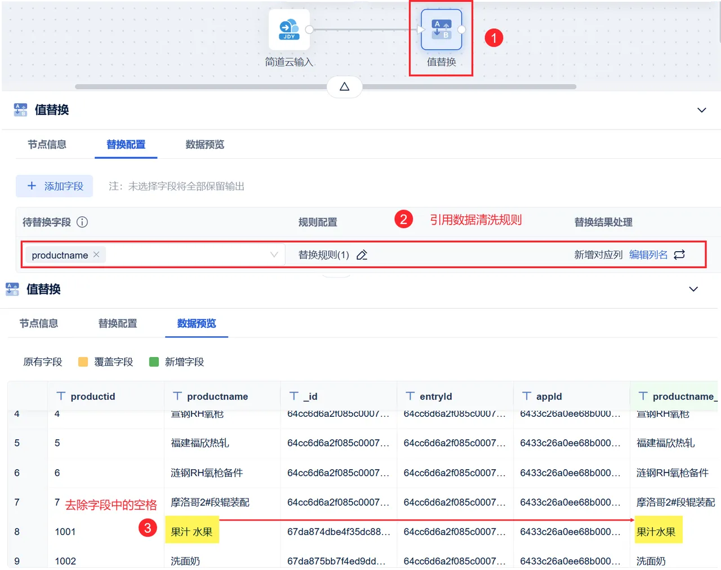Click the 覆盖字段 yellow legend swatch

click(83, 362)
